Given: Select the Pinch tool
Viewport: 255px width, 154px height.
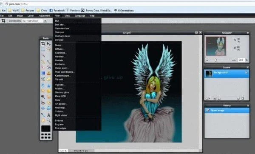Looking at the screenshot, I should pyautogui.click(x=48, y=108).
